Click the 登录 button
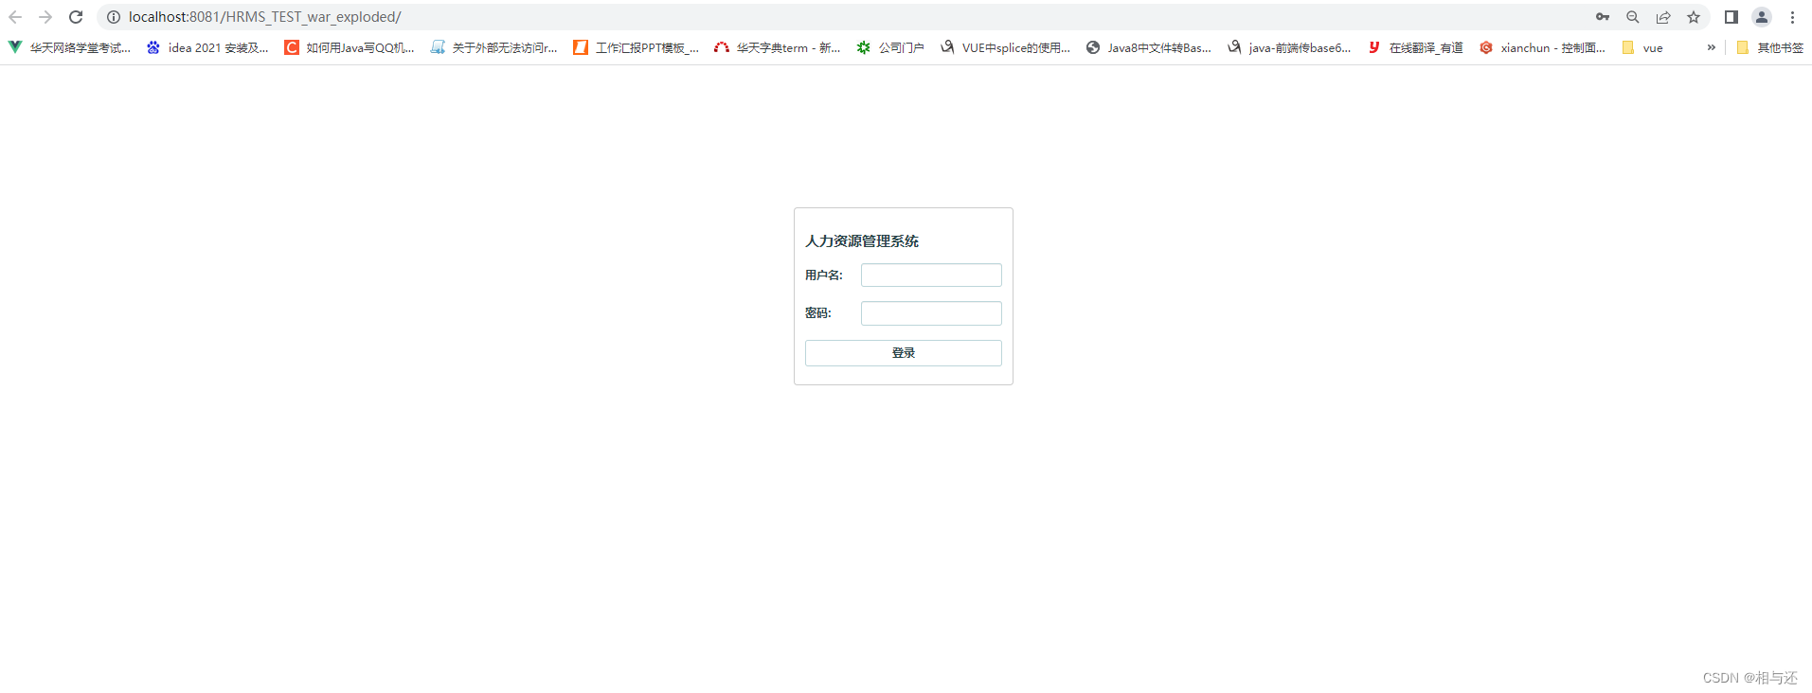The height and width of the screenshot is (693, 1812). (904, 353)
